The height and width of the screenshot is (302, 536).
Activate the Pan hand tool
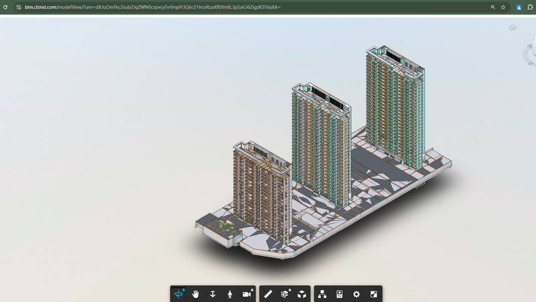tap(196, 294)
